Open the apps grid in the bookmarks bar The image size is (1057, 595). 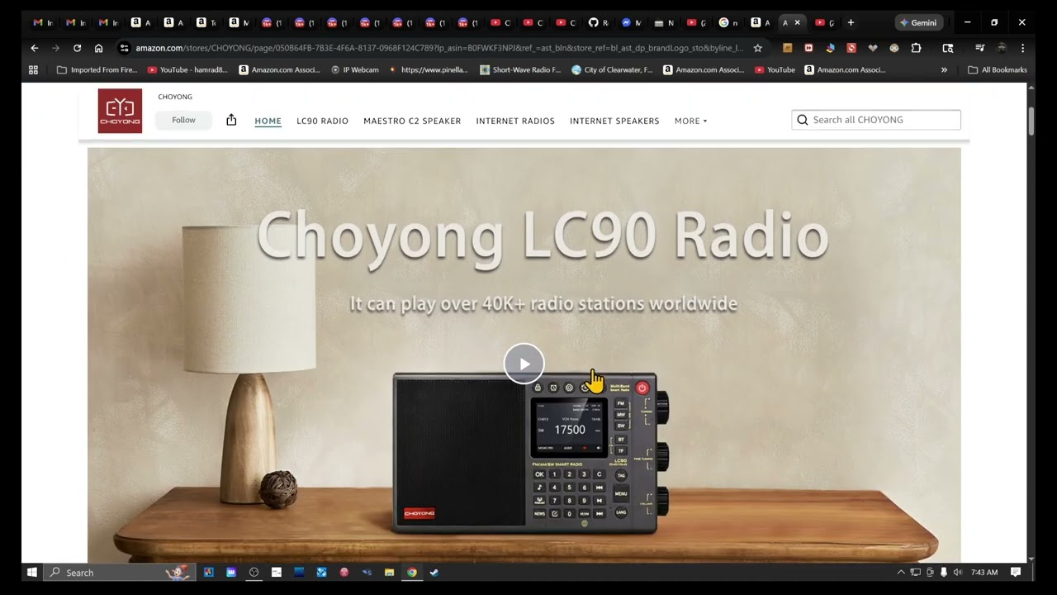coord(34,70)
